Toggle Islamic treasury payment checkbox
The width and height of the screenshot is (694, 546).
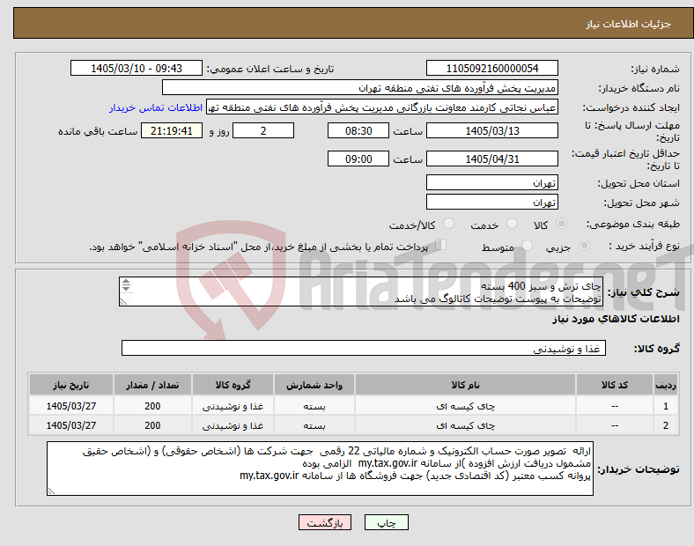click(441, 245)
